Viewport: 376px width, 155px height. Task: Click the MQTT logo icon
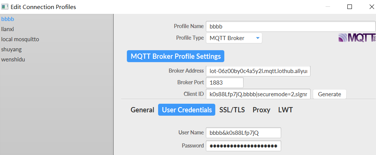click(x=356, y=38)
